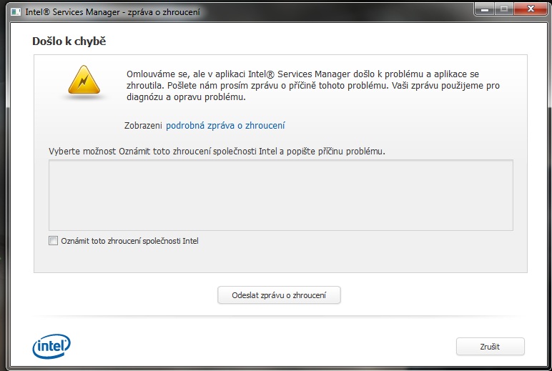Open the podrobná zpráva o zhroucení link
The image size is (552, 371).
[x=225, y=126]
